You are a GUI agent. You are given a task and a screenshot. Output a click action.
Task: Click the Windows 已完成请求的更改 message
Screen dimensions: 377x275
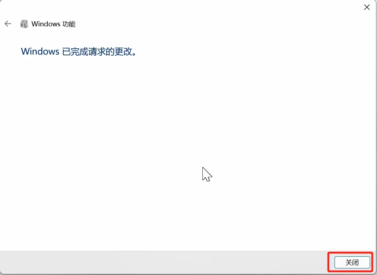tap(79, 51)
